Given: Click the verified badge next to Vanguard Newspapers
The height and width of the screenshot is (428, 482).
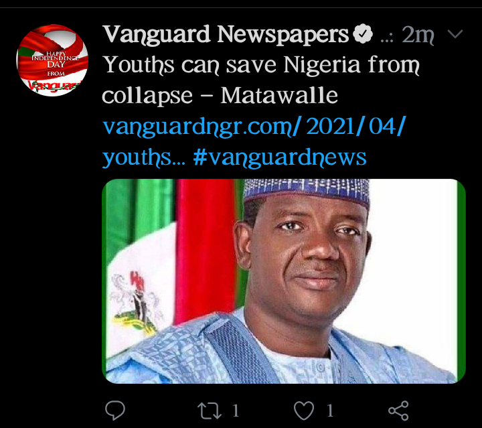Looking at the screenshot, I should [x=363, y=33].
